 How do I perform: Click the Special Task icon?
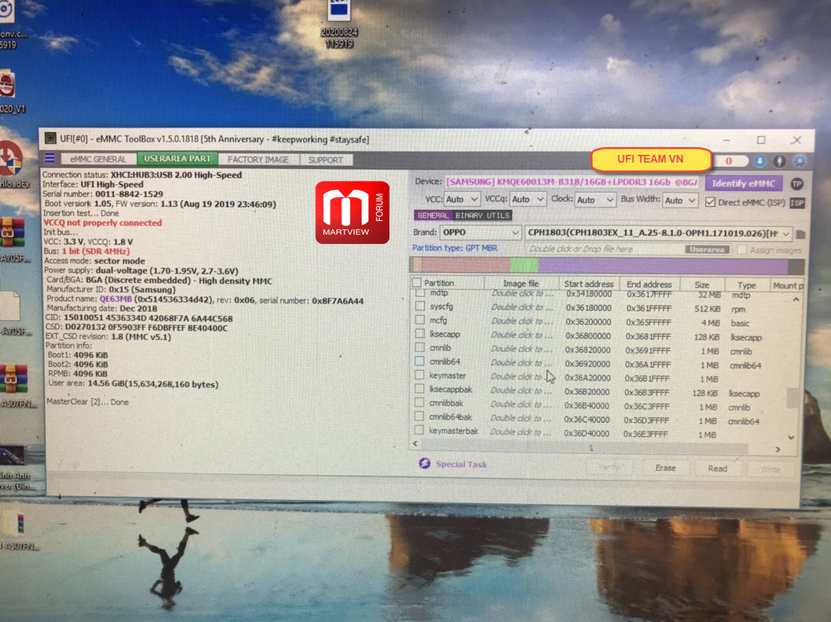(x=424, y=463)
